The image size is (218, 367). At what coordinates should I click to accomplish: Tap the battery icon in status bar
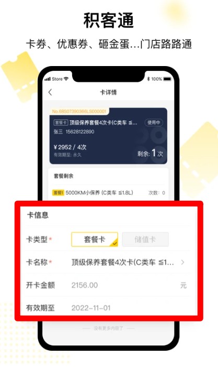[167, 79]
